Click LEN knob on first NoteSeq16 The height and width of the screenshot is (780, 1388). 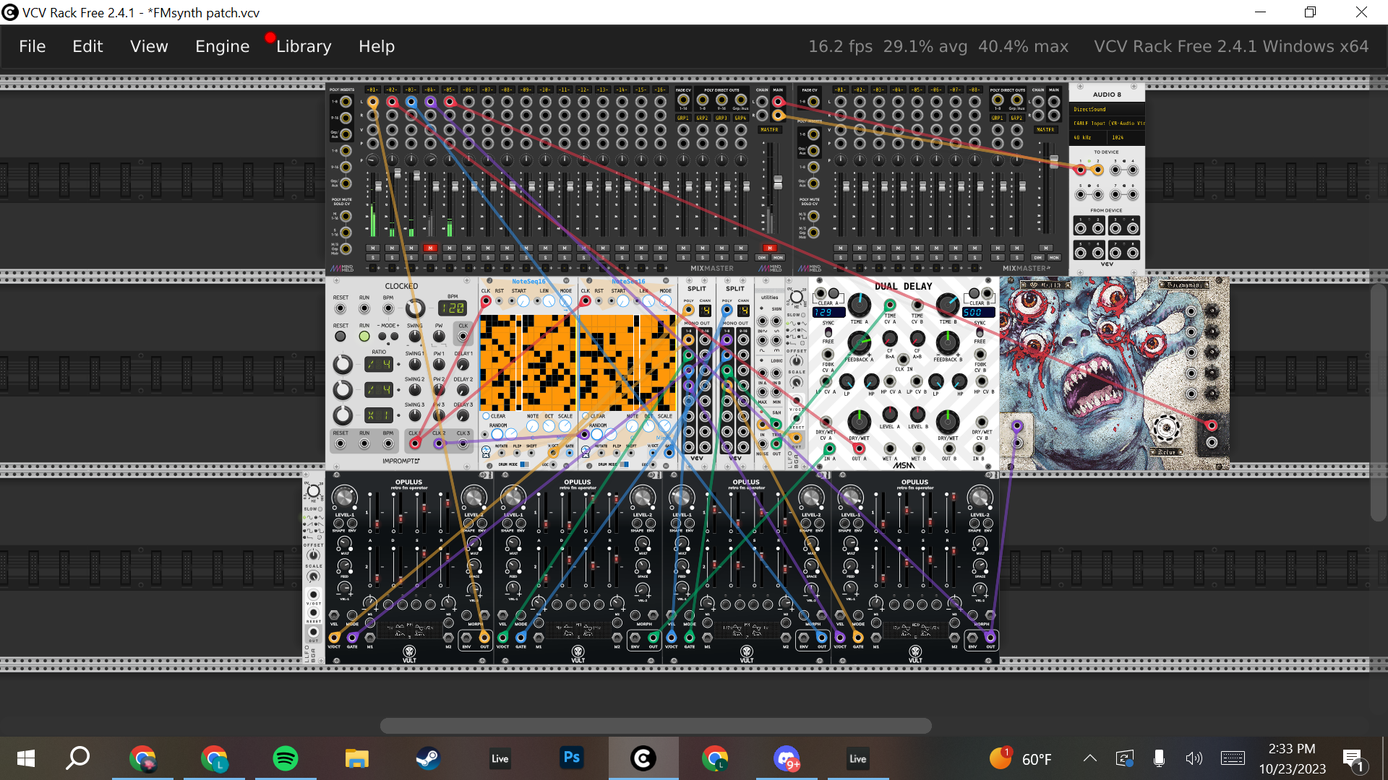549,301
